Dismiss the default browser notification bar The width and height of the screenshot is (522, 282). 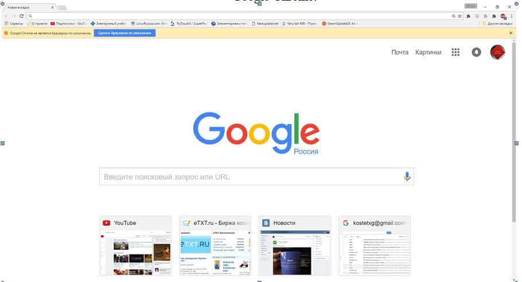pos(511,33)
